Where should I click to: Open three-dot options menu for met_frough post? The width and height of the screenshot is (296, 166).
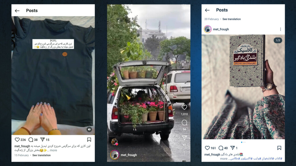pos(280,29)
